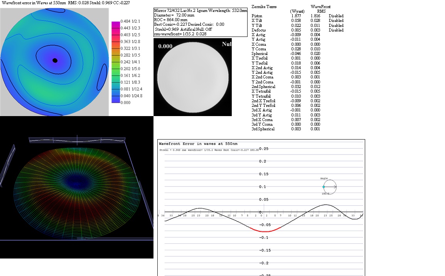Click the Angle dial arrow circle
This screenshot has width=445, height=276.
[330, 187]
